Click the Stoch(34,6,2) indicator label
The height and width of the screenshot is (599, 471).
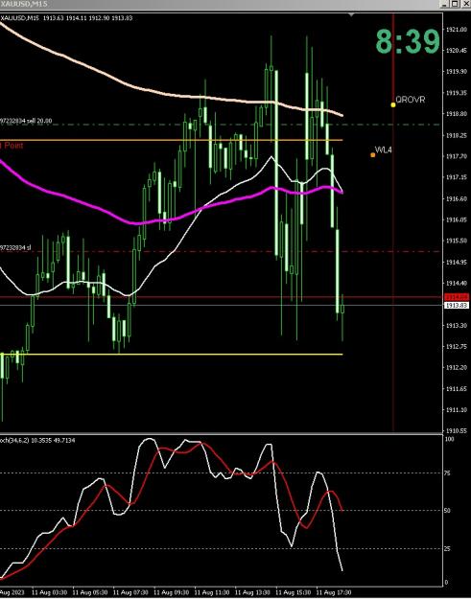37,441
